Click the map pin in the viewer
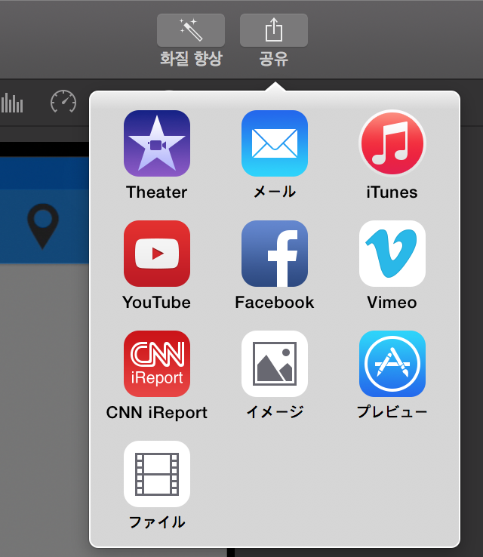 [x=43, y=226]
